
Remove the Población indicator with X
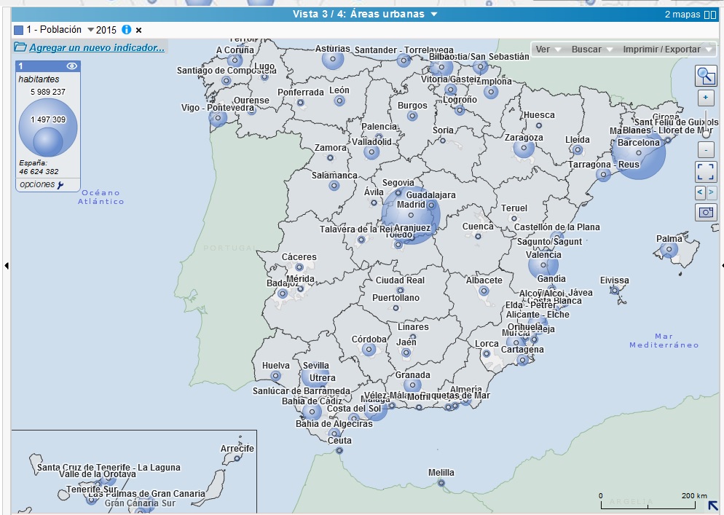pos(139,30)
